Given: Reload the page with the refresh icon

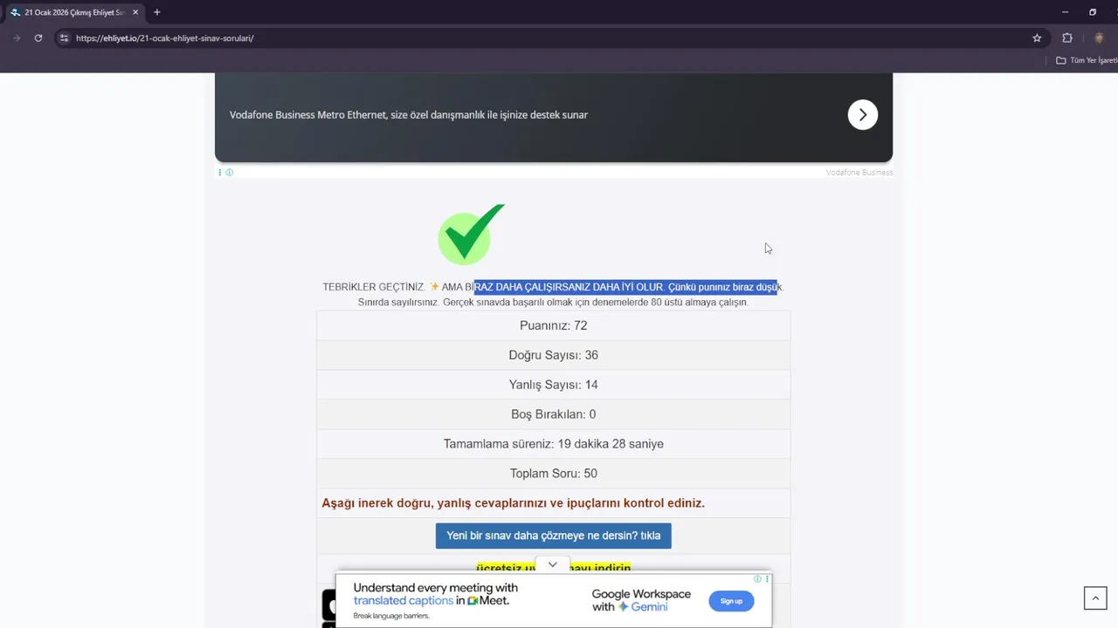Looking at the screenshot, I should pos(38,38).
